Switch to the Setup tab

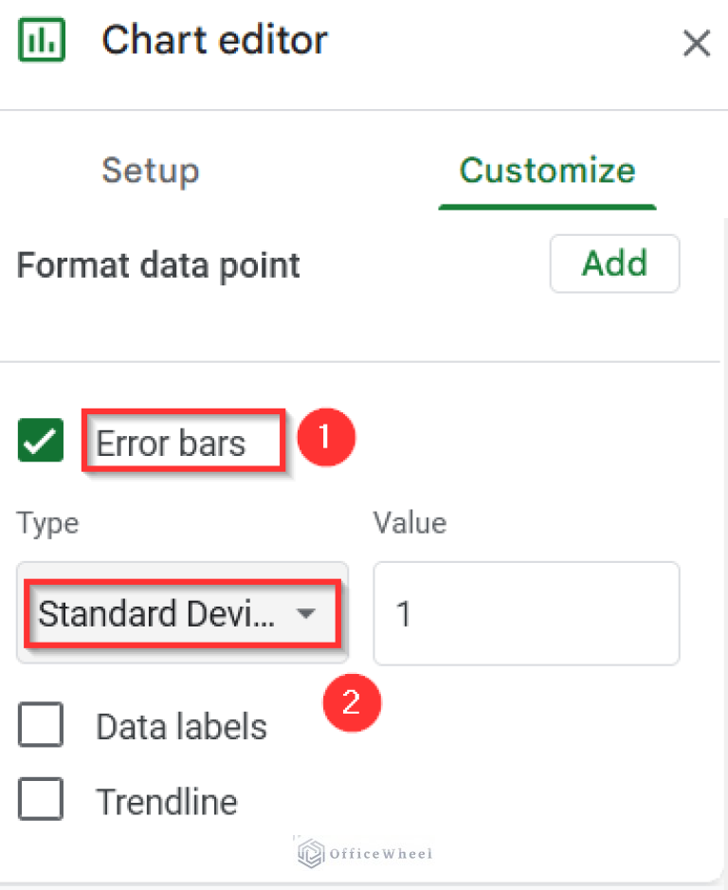[150, 171]
